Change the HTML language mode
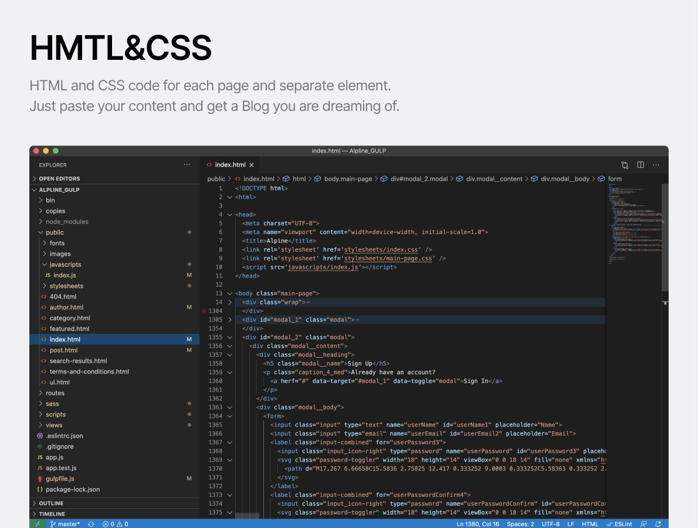698x528 pixels. pyautogui.click(x=590, y=524)
